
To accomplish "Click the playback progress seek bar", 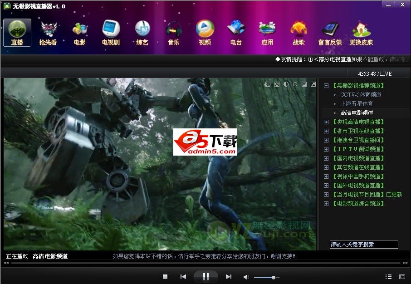I will click(x=206, y=263).
